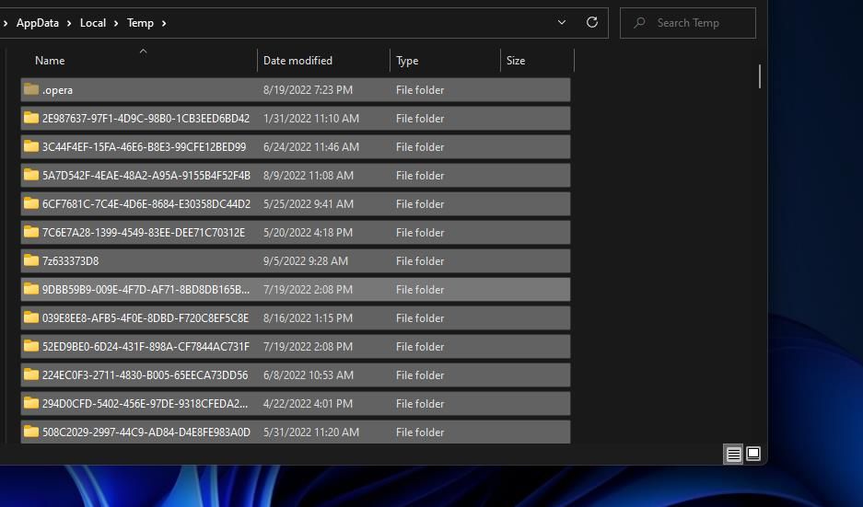Viewport: 863px width, 507px height.
Task: Click the vertical scrollbar thumb
Action: 760,76
